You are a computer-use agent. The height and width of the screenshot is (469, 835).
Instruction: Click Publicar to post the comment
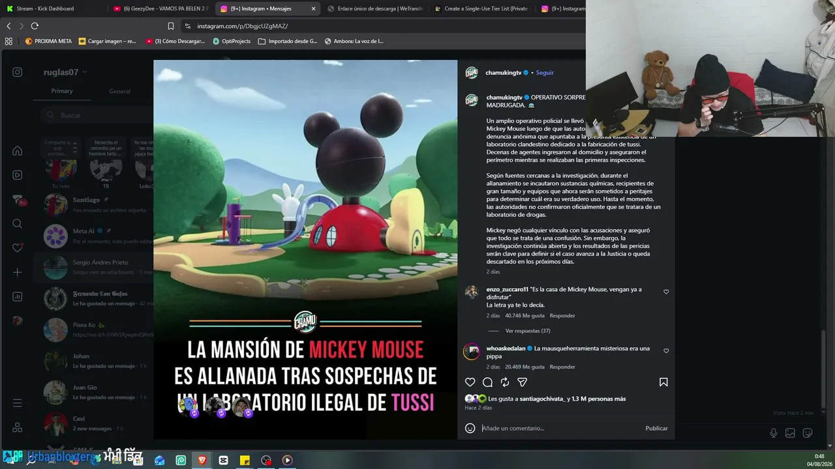656,428
